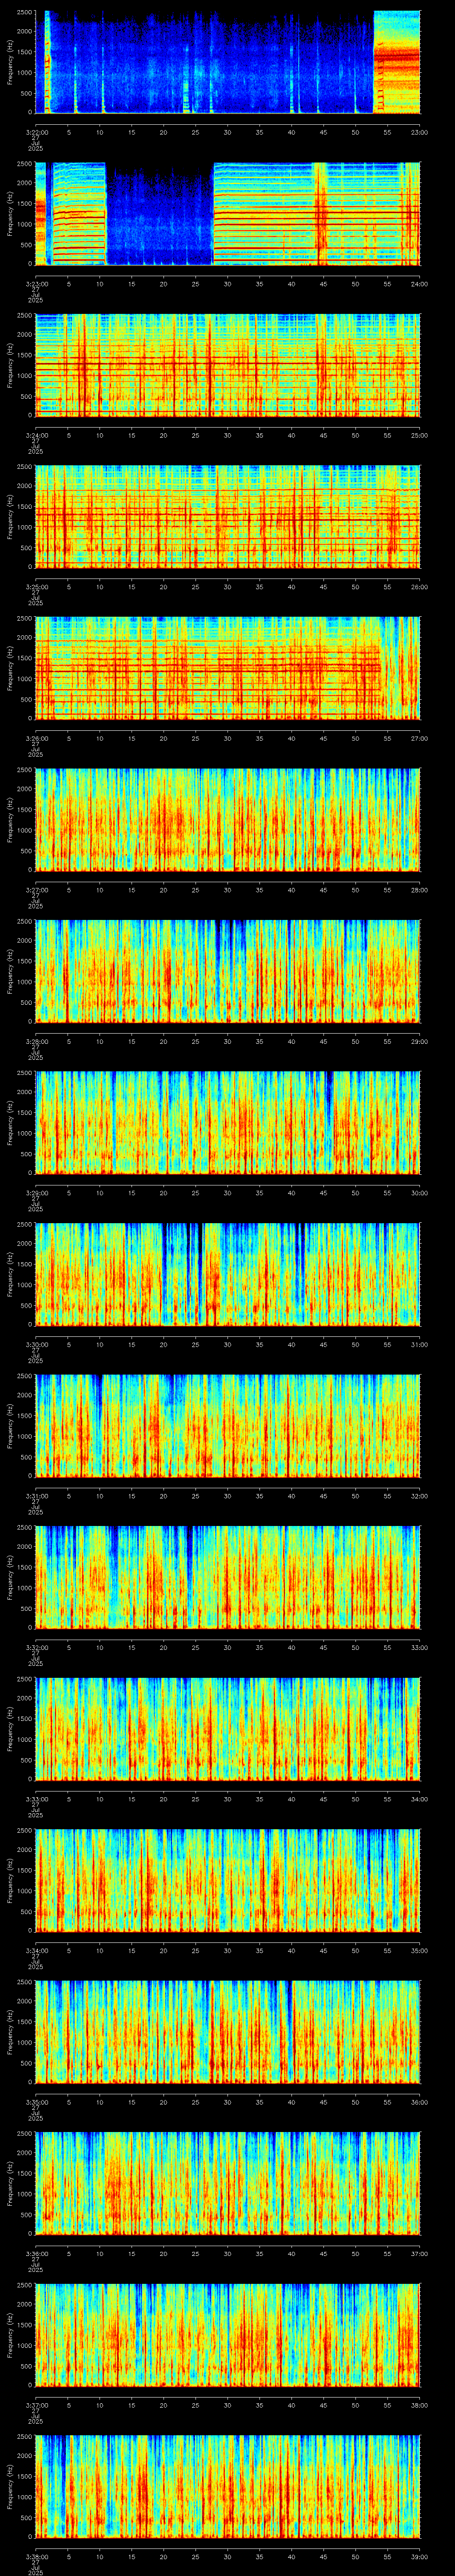
Task: Click the '29:00' end-of-axis label
Action: tap(419, 1041)
